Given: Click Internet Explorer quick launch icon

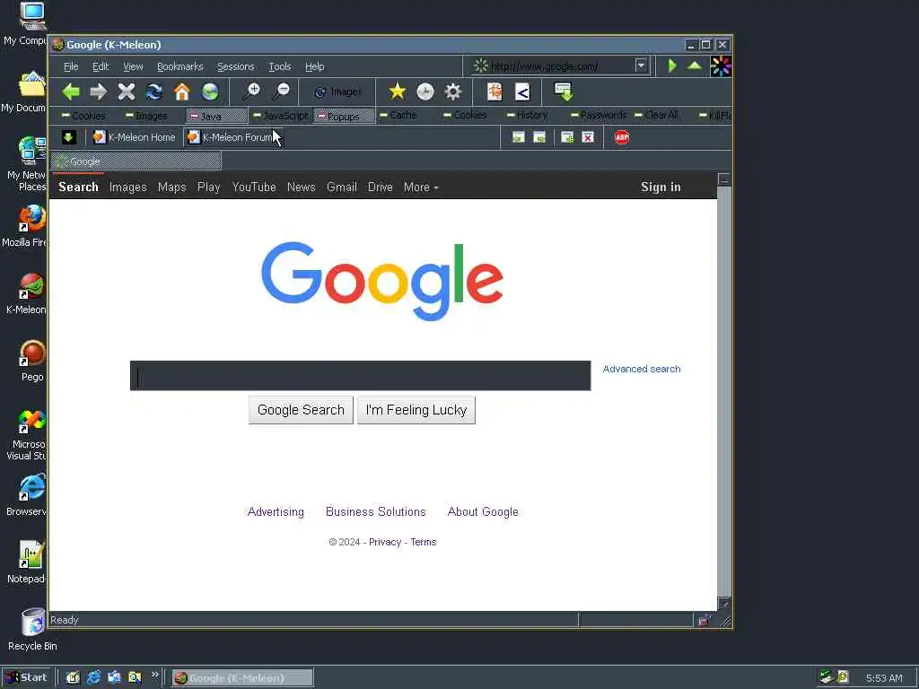Looking at the screenshot, I should 93,677.
